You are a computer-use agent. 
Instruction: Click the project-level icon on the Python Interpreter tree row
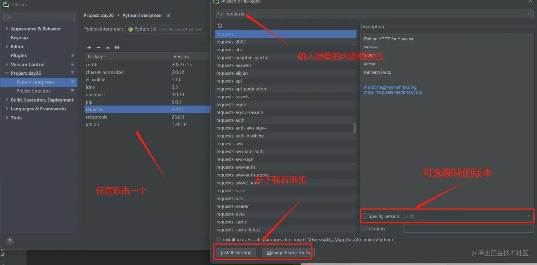[72, 82]
